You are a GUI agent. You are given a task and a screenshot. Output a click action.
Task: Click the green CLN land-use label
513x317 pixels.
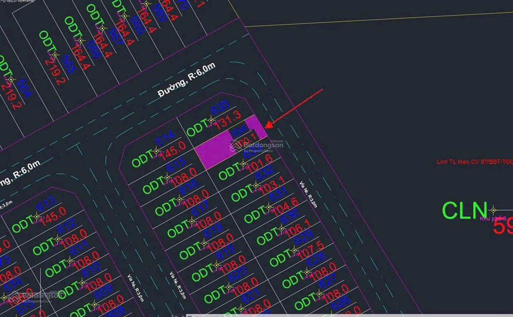tap(464, 210)
